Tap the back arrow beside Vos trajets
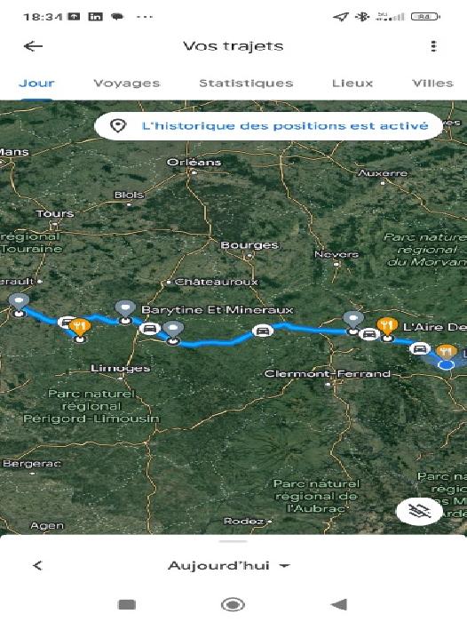The height and width of the screenshot is (622, 467). click(x=34, y=46)
